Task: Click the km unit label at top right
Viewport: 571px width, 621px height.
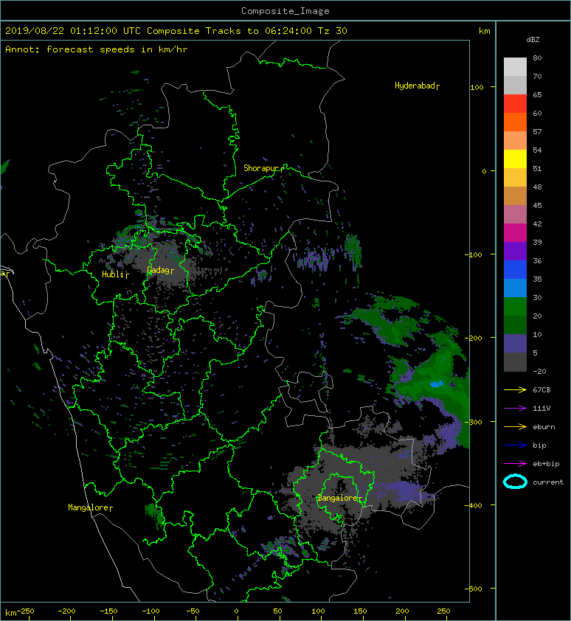Action: (485, 31)
